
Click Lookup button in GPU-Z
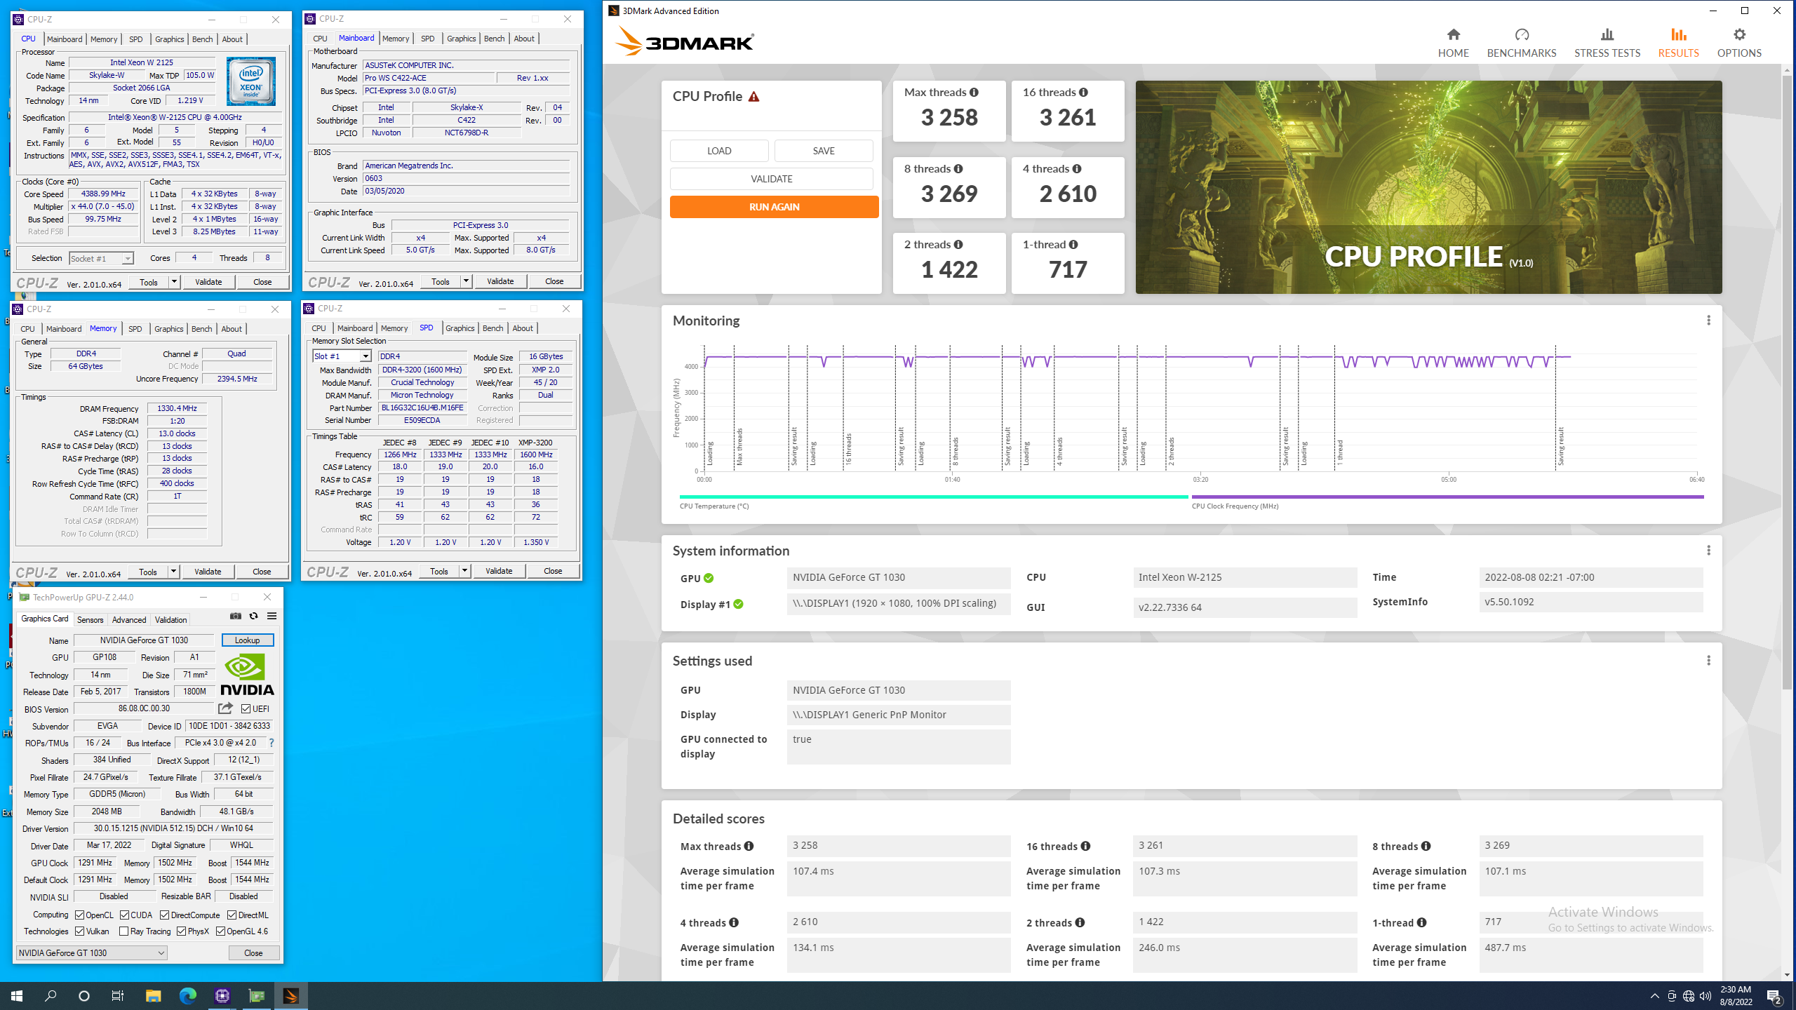(x=247, y=640)
